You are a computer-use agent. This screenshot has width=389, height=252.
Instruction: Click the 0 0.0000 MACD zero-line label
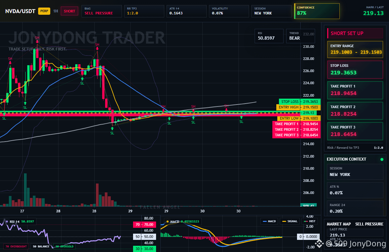tap(309, 237)
